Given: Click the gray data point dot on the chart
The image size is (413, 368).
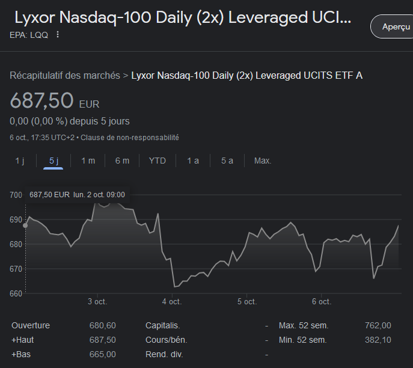Looking at the screenshot, I should [x=25, y=225].
